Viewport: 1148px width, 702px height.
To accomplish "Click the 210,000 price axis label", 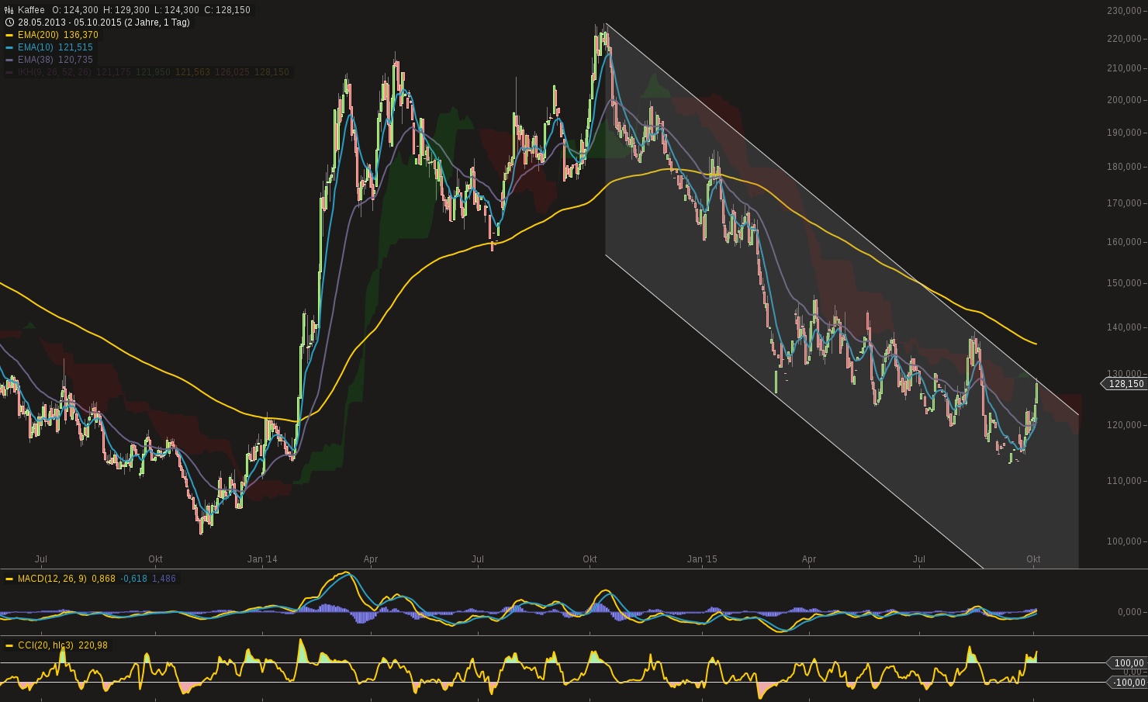I will [1124, 68].
